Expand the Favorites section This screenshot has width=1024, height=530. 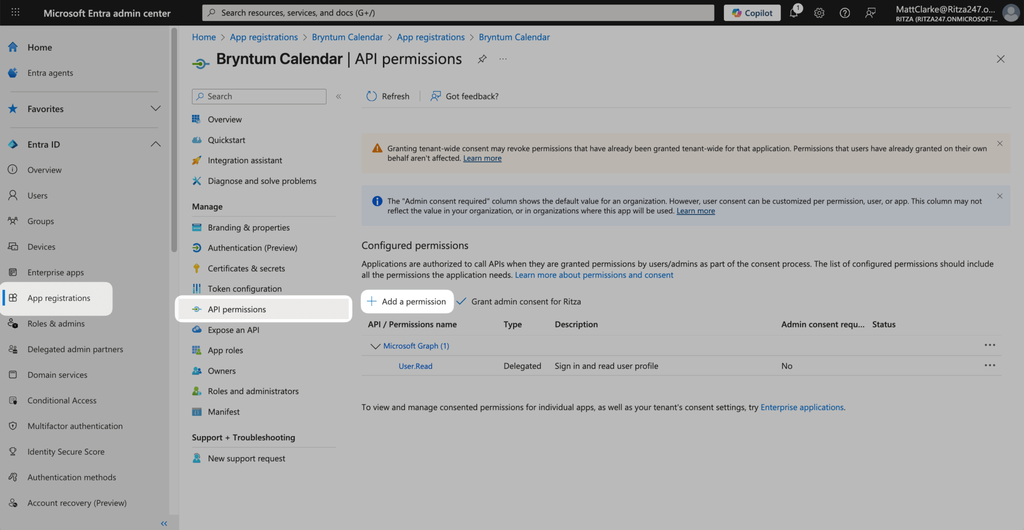click(155, 108)
